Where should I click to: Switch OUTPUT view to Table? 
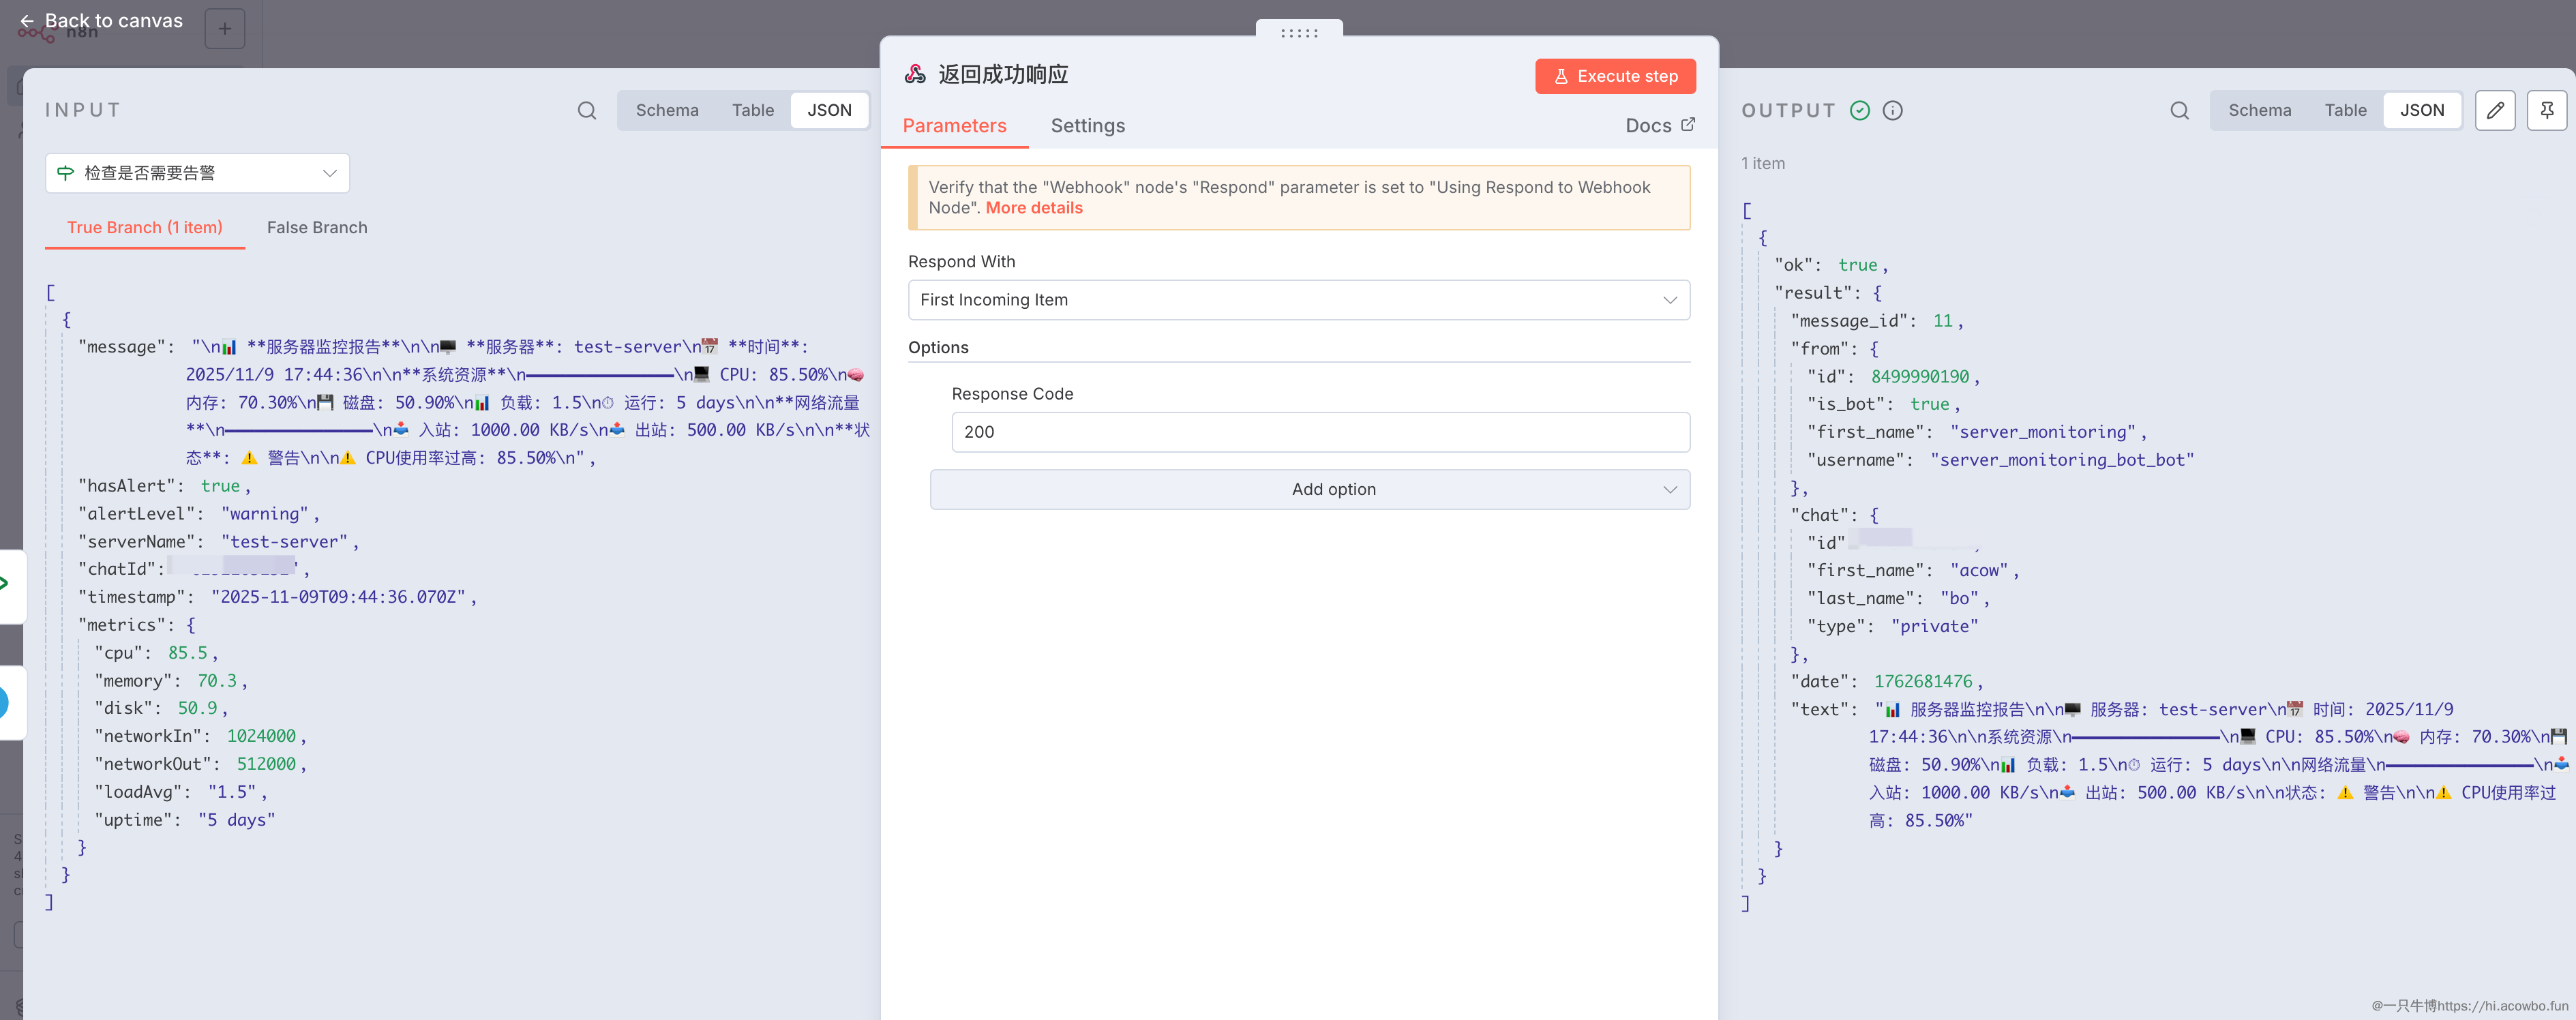coord(2344,110)
